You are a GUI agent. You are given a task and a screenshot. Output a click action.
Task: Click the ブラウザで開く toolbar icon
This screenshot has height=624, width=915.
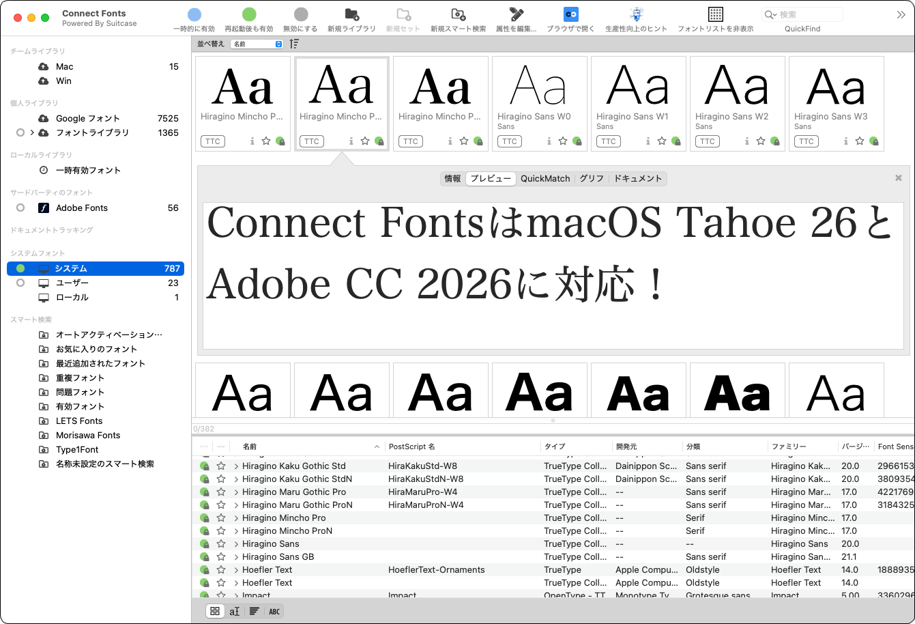pos(571,14)
